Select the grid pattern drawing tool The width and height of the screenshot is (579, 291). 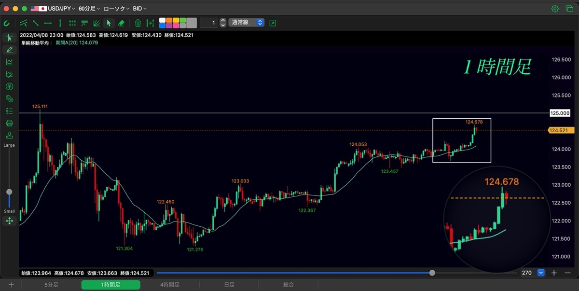click(x=72, y=23)
